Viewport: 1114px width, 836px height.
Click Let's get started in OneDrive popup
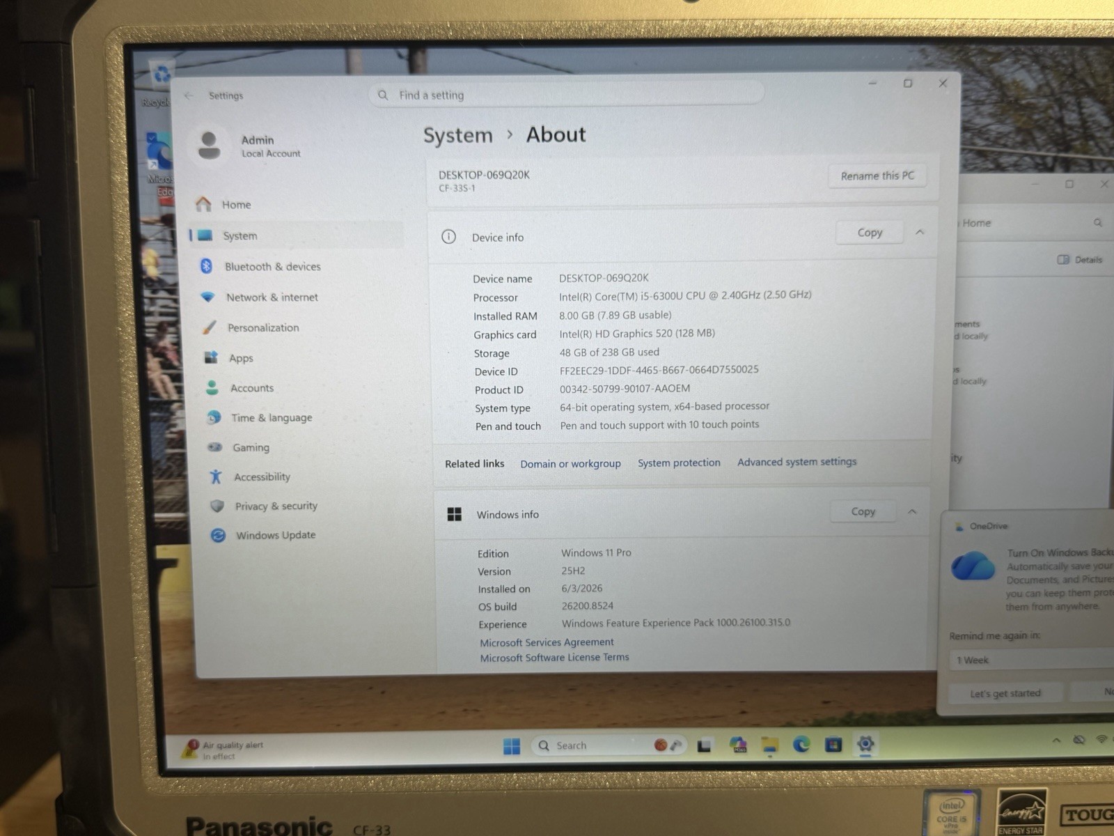click(1005, 693)
